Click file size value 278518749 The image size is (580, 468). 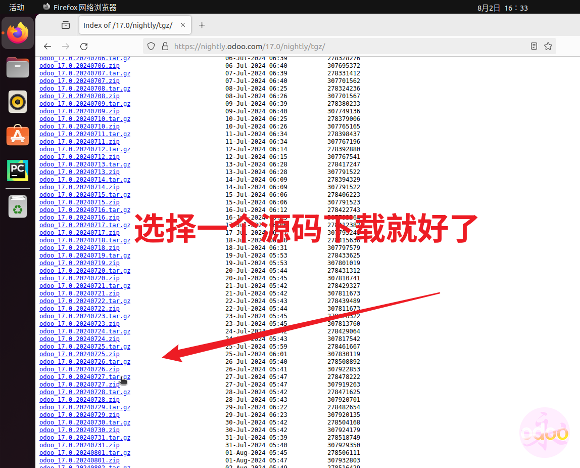tap(344, 438)
